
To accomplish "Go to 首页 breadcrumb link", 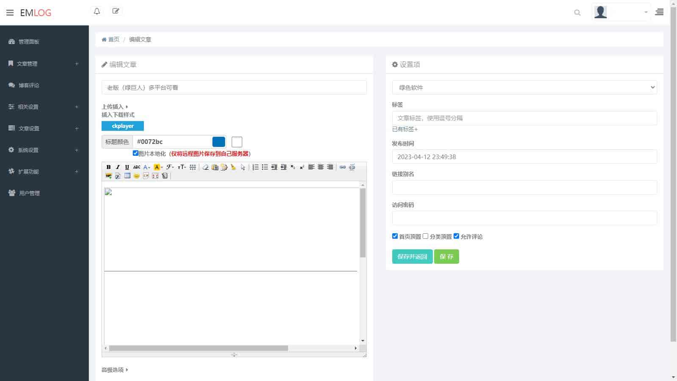I will tap(110, 39).
